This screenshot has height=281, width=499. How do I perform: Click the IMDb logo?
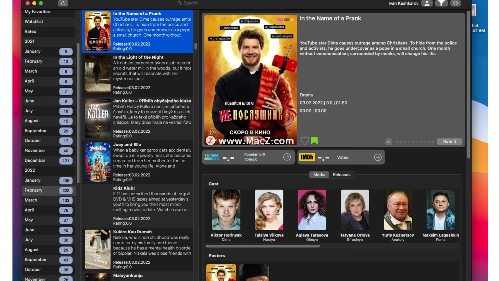307,157
